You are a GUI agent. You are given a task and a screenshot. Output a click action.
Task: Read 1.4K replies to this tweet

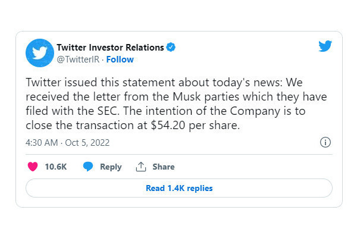tap(179, 188)
